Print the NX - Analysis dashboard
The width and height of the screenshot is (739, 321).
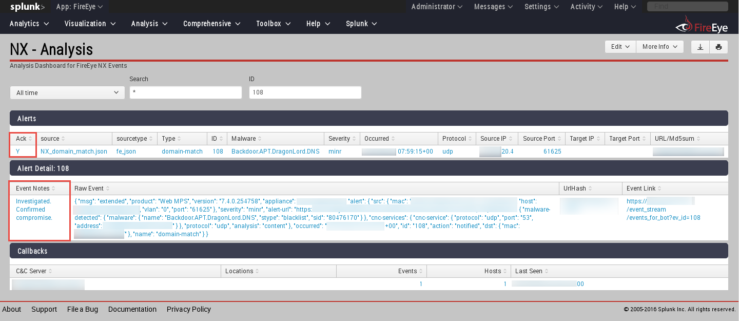[x=718, y=47]
